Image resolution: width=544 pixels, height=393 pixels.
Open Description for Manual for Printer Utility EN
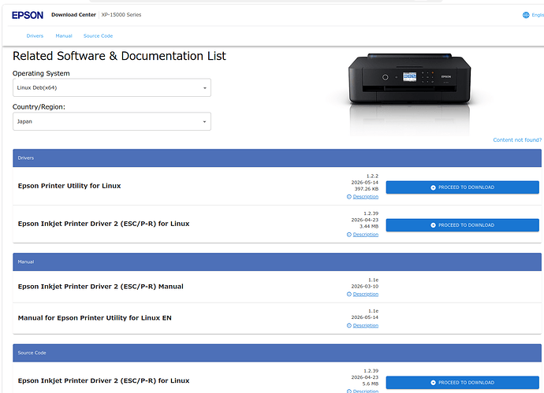366,325
